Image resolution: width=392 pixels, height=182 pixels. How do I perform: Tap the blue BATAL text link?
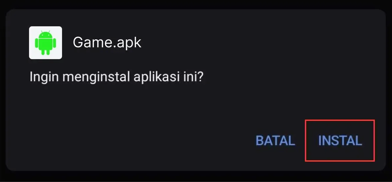click(x=275, y=141)
